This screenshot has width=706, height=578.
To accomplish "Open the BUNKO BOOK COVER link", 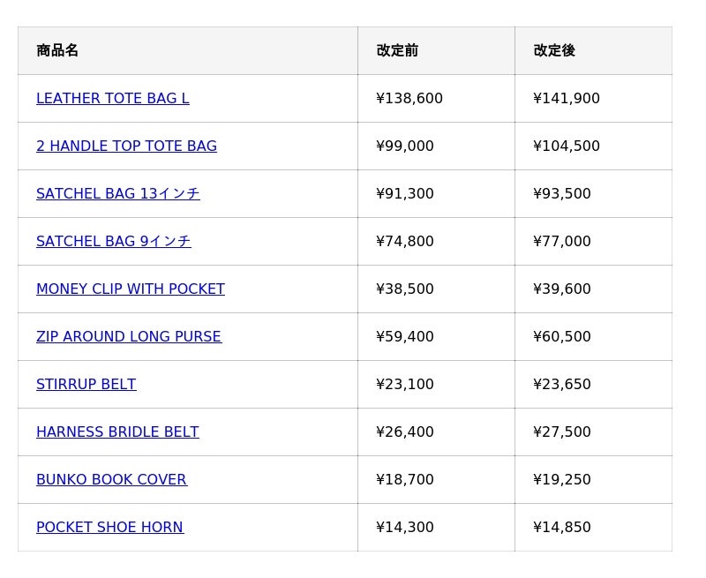I will point(111,480).
